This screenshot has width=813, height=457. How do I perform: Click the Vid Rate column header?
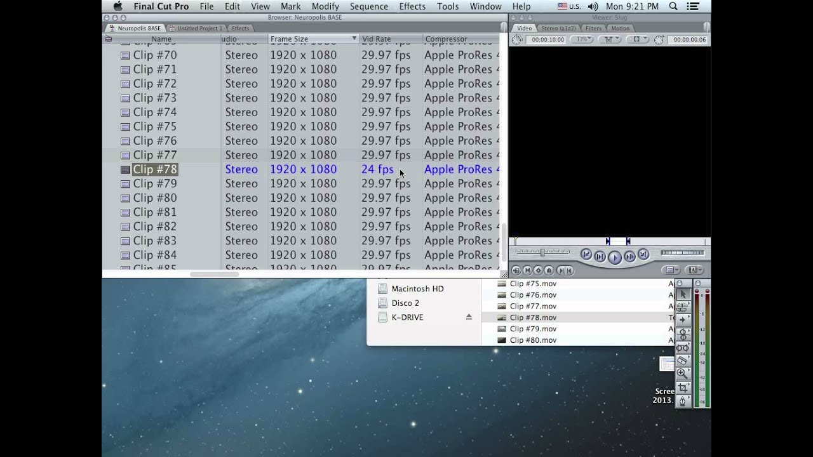391,39
